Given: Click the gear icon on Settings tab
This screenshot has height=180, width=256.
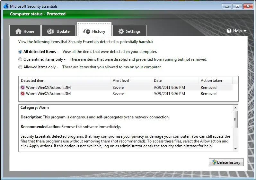Looking at the screenshot, I should (x=121, y=31).
